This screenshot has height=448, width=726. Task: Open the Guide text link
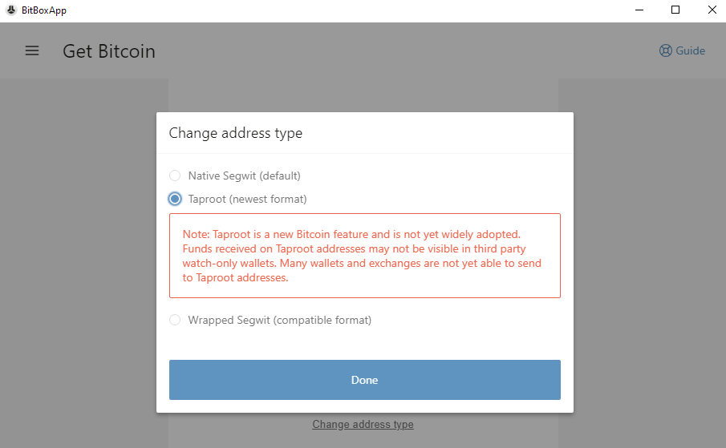(x=691, y=50)
